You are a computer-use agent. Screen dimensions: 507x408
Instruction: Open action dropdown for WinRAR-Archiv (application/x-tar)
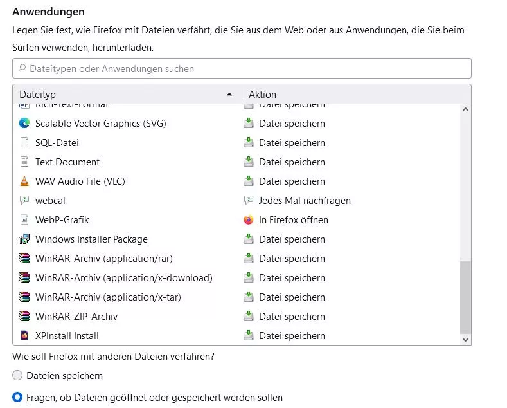[292, 297]
